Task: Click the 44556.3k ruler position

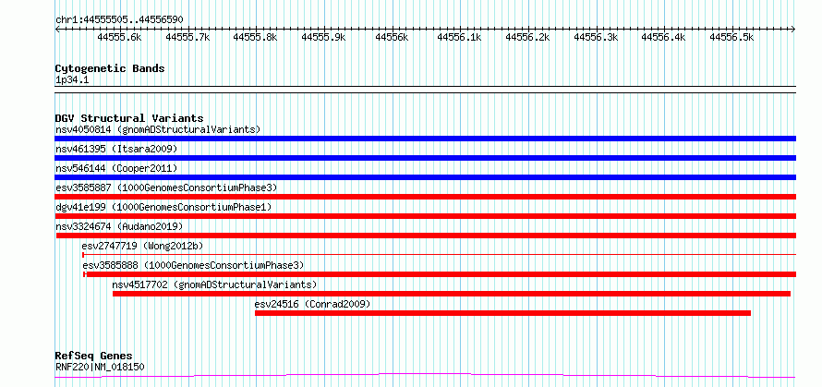Action: pos(596,37)
